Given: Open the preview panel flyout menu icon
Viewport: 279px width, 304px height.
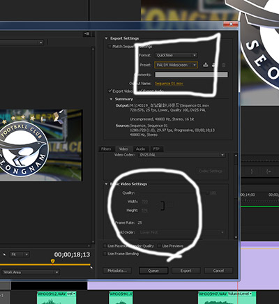Looking at the screenshot, I should tap(87, 34).
